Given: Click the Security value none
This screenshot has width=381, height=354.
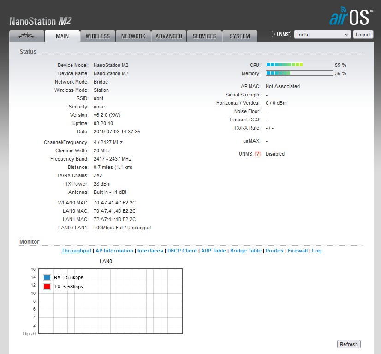Looking at the screenshot, I should tap(99, 107).
